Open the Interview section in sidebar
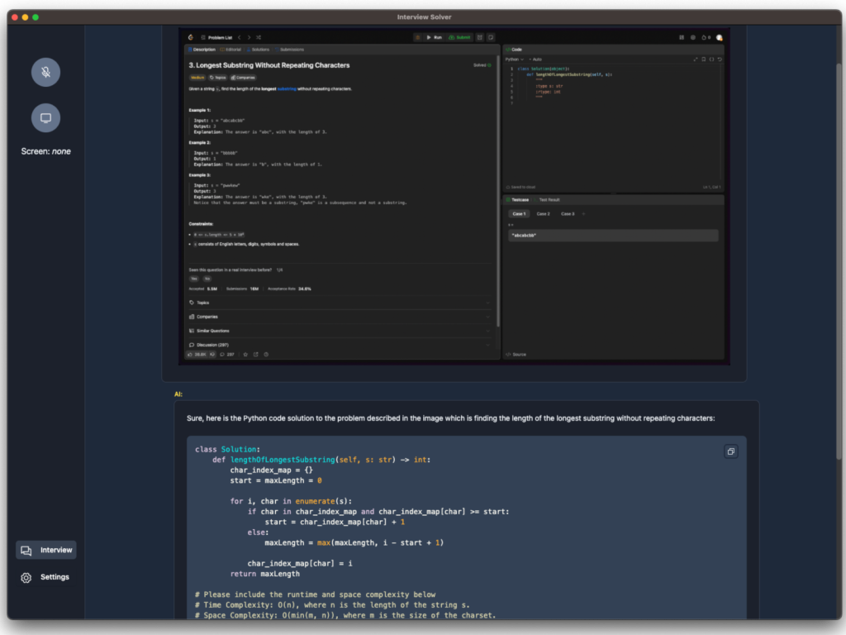Image resolution: width=846 pixels, height=635 pixels. pyautogui.click(x=46, y=550)
